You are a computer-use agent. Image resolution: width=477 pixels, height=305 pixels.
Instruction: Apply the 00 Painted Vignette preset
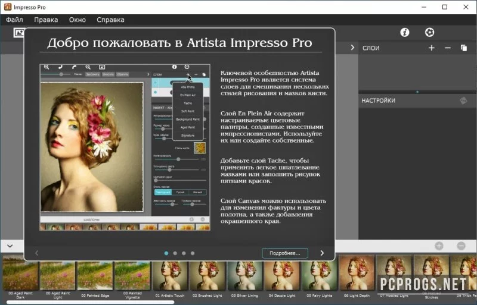click(132, 277)
